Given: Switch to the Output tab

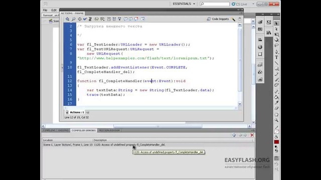Looking at the screenshot, I should click(x=63, y=130).
